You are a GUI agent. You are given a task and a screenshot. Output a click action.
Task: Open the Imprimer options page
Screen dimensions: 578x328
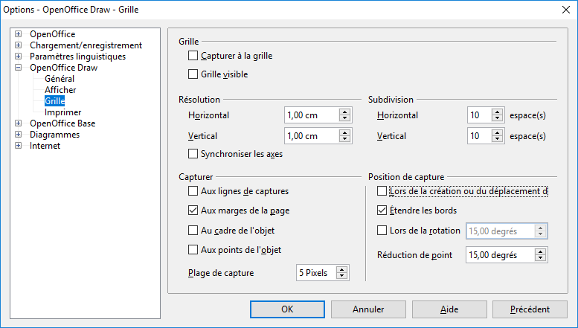[x=62, y=112]
